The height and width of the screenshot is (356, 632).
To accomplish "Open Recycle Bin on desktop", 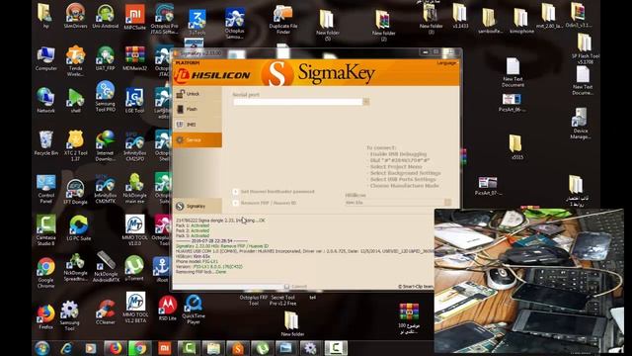I will tap(46, 142).
